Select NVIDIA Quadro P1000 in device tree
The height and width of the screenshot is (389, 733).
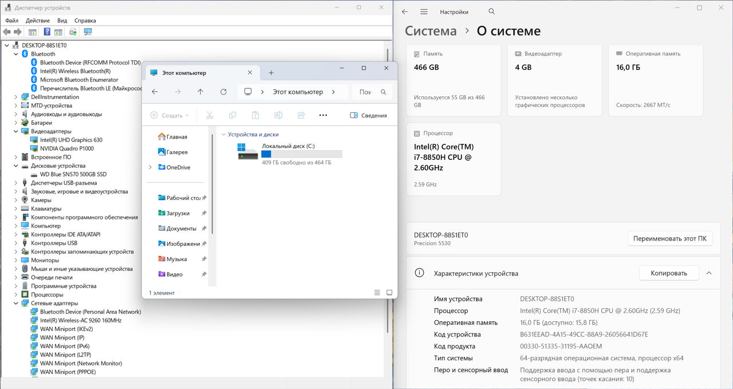pyautogui.click(x=66, y=148)
